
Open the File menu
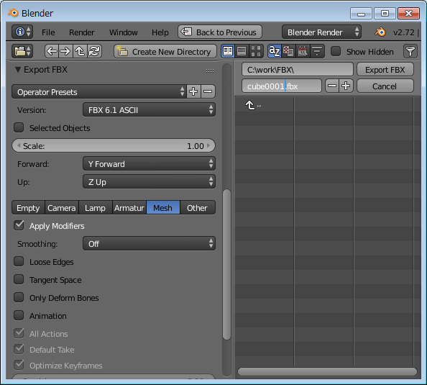pos(48,32)
